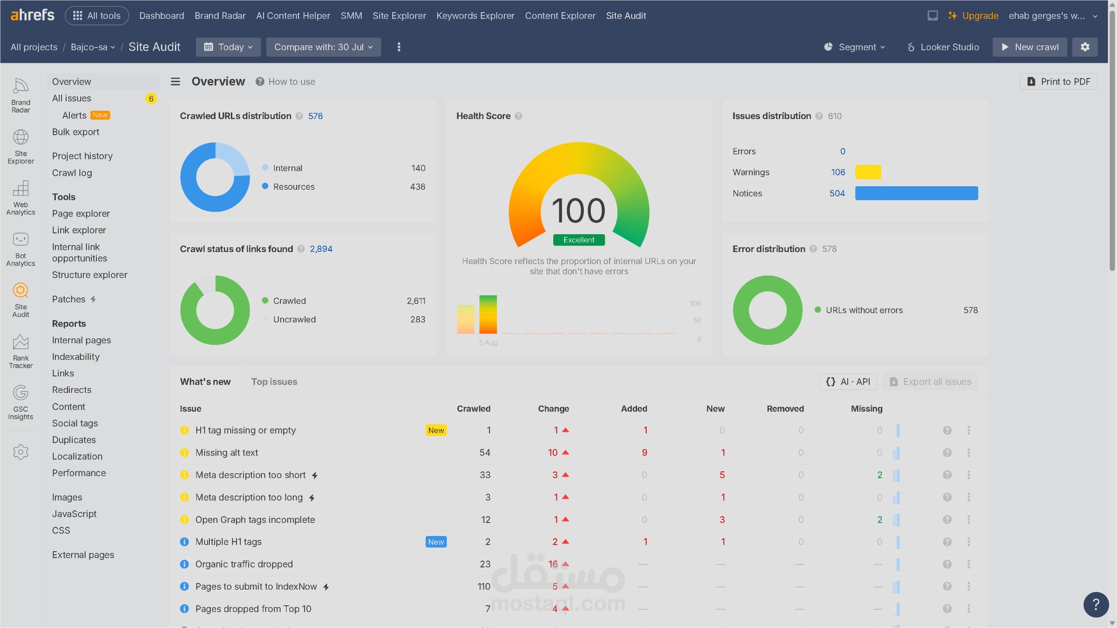This screenshot has height=628, width=1117.
Task: Click the help icon next to Error distribution
Action: 813,249
